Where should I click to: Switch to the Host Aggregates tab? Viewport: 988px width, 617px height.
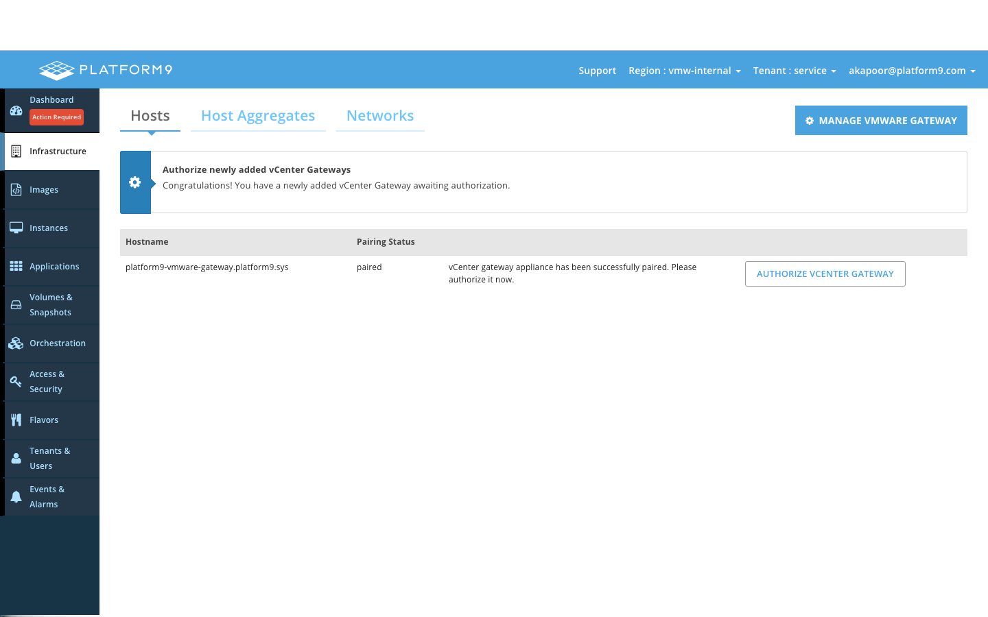258,116
